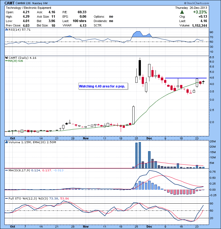Click the Ask Size value 11
Screen dimensions: 221x229
coord(53,17)
